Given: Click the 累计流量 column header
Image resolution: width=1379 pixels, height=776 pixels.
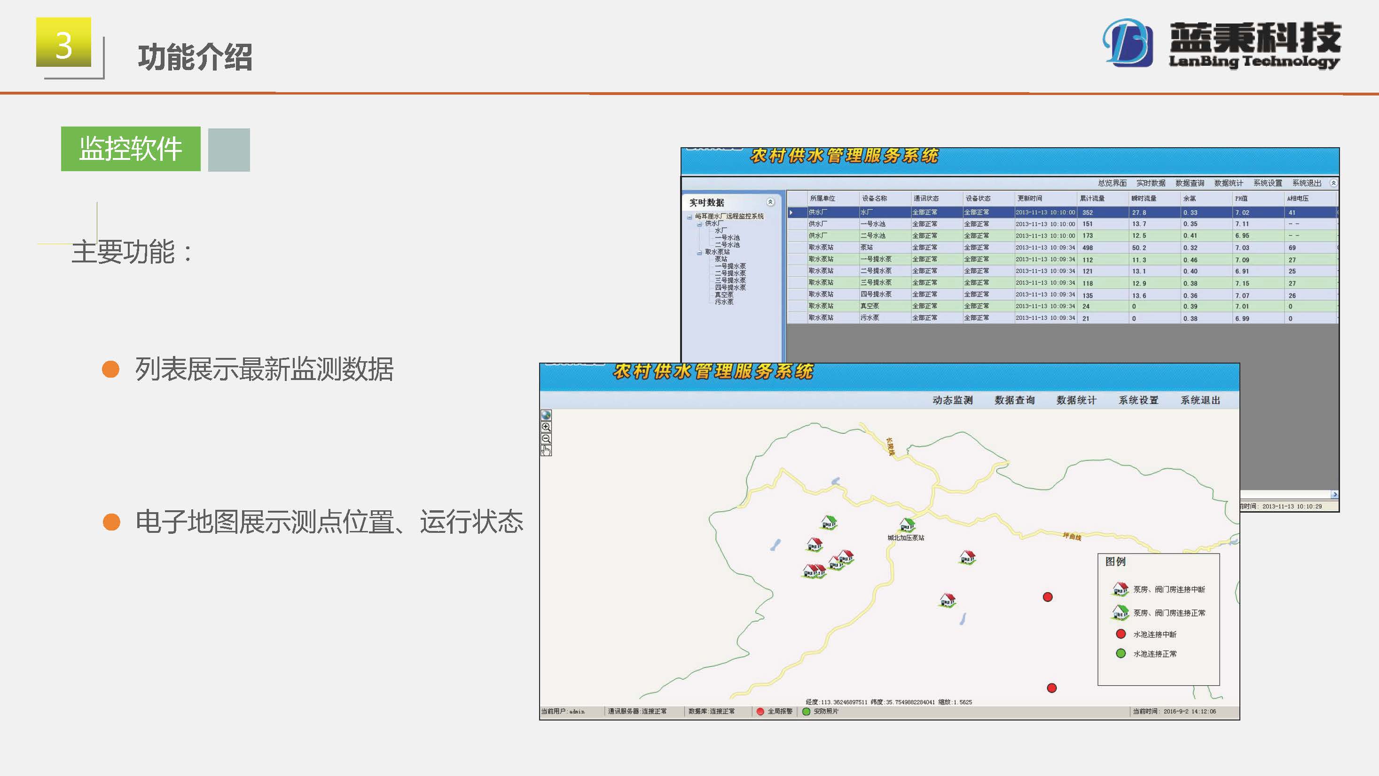Looking at the screenshot, I should click(x=1092, y=198).
